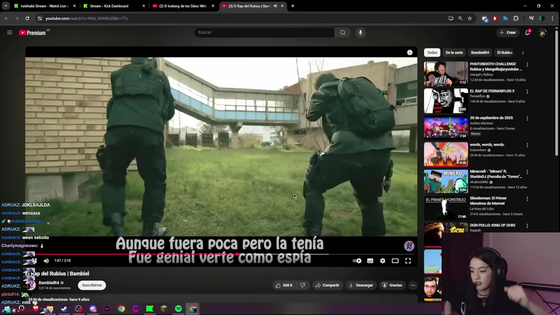Open options for Minecraft Minero video
Viewport: 560px width, 315px height.
527,172
